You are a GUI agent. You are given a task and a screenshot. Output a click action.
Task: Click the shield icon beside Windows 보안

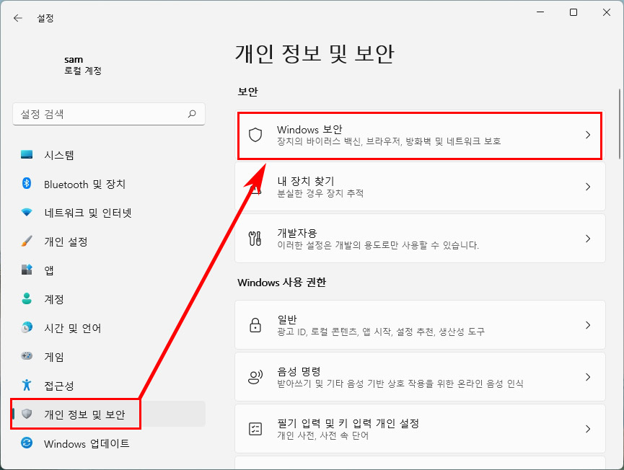(255, 135)
